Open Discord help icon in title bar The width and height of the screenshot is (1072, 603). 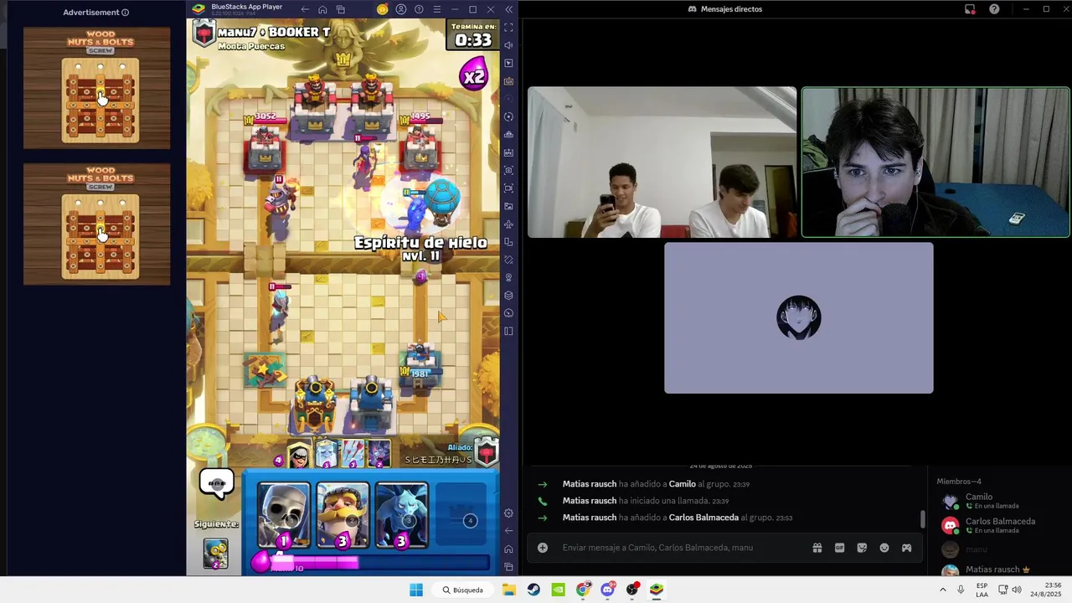coord(994,9)
